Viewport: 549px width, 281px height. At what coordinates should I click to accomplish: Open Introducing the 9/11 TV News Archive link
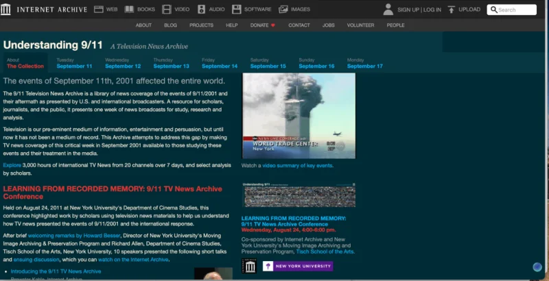tap(56, 271)
